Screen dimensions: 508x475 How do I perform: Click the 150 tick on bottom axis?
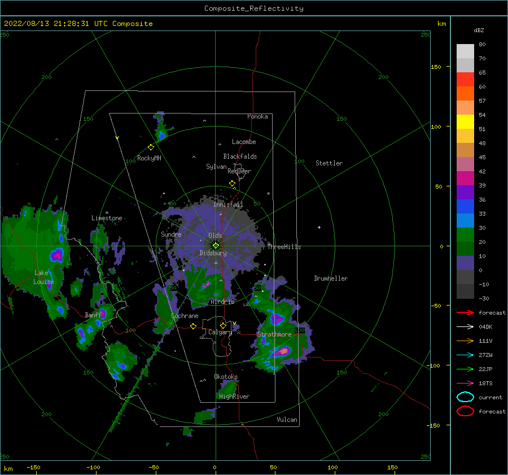392,467
